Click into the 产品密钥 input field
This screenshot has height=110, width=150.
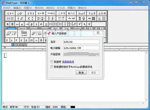coord(81,54)
